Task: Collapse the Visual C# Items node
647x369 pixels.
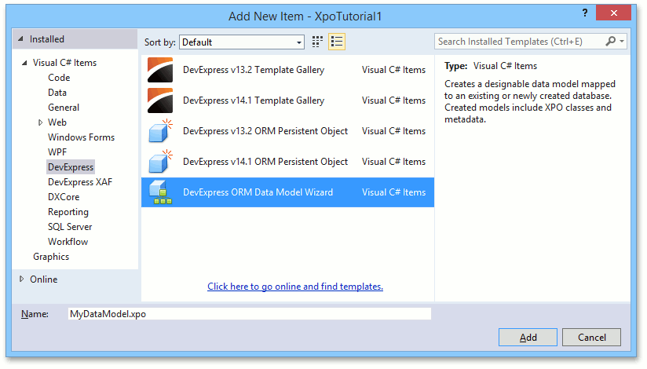Action: tap(24, 63)
